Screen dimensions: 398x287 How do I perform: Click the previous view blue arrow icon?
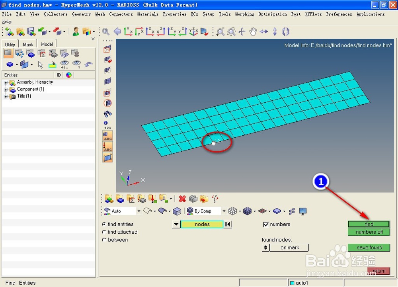click(x=117, y=32)
